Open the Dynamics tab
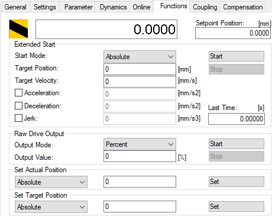The height and width of the screenshot is (216, 272). click(113, 7)
